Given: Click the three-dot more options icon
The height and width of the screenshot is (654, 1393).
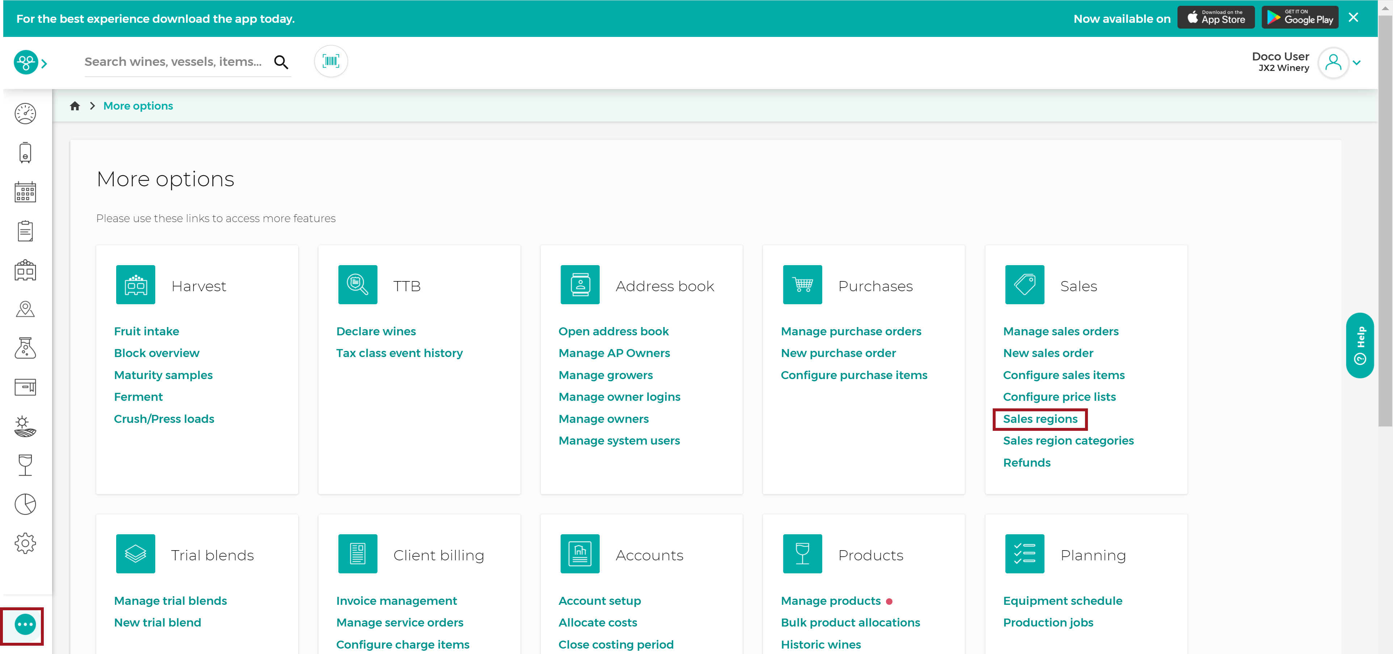Looking at the screenshot, I should pyautogui.click(x=25, y=625).
